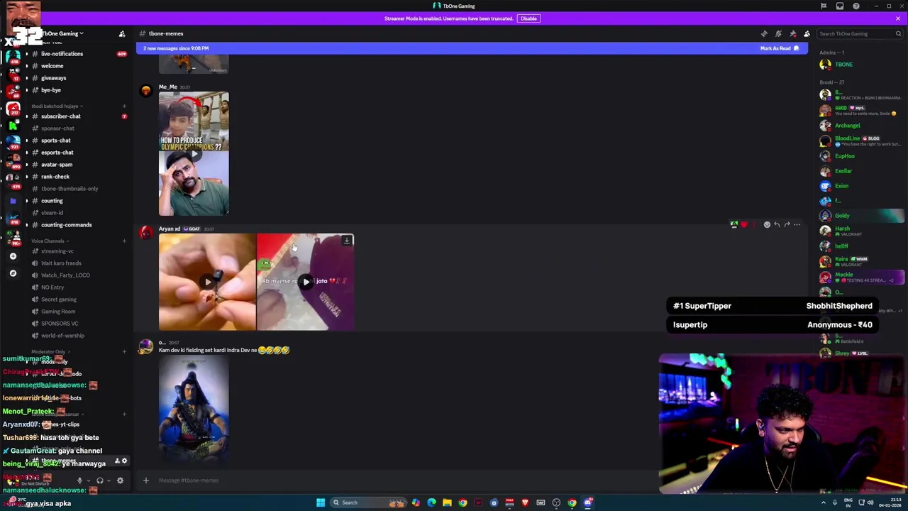
Task: Reply arrow on Aryan xd message
Action: [777, 224]
